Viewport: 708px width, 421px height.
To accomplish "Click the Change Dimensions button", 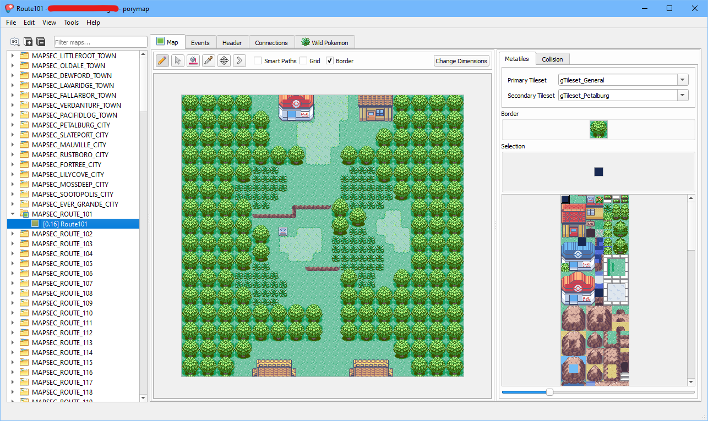I will click(x=461, y=61).
